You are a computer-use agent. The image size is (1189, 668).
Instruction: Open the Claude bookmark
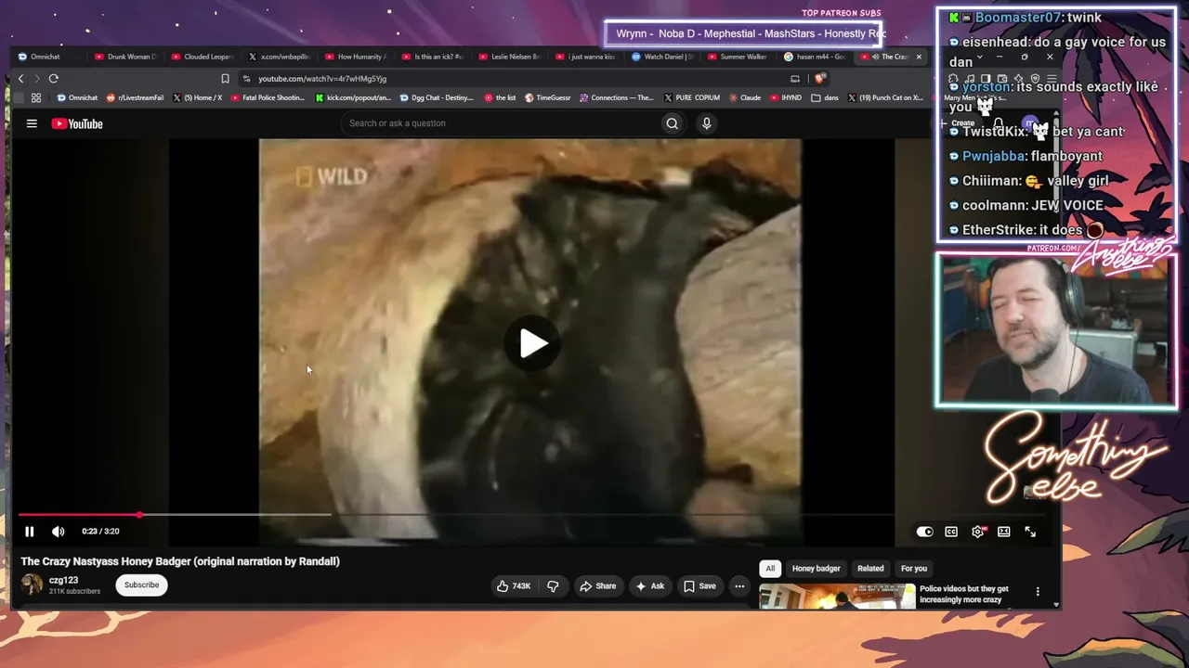click(744, 97)
